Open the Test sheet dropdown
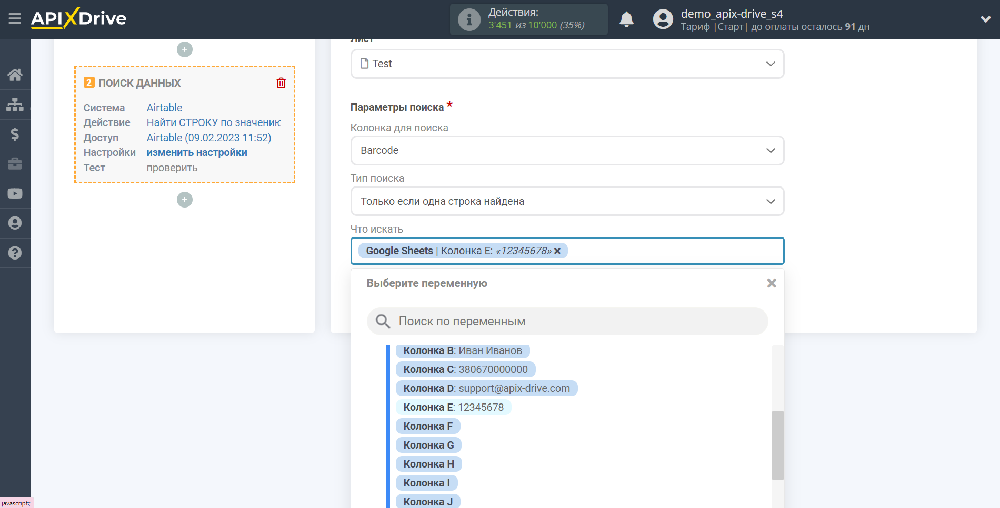Screen dimensions: 1000x508 (x=567, y=64)
